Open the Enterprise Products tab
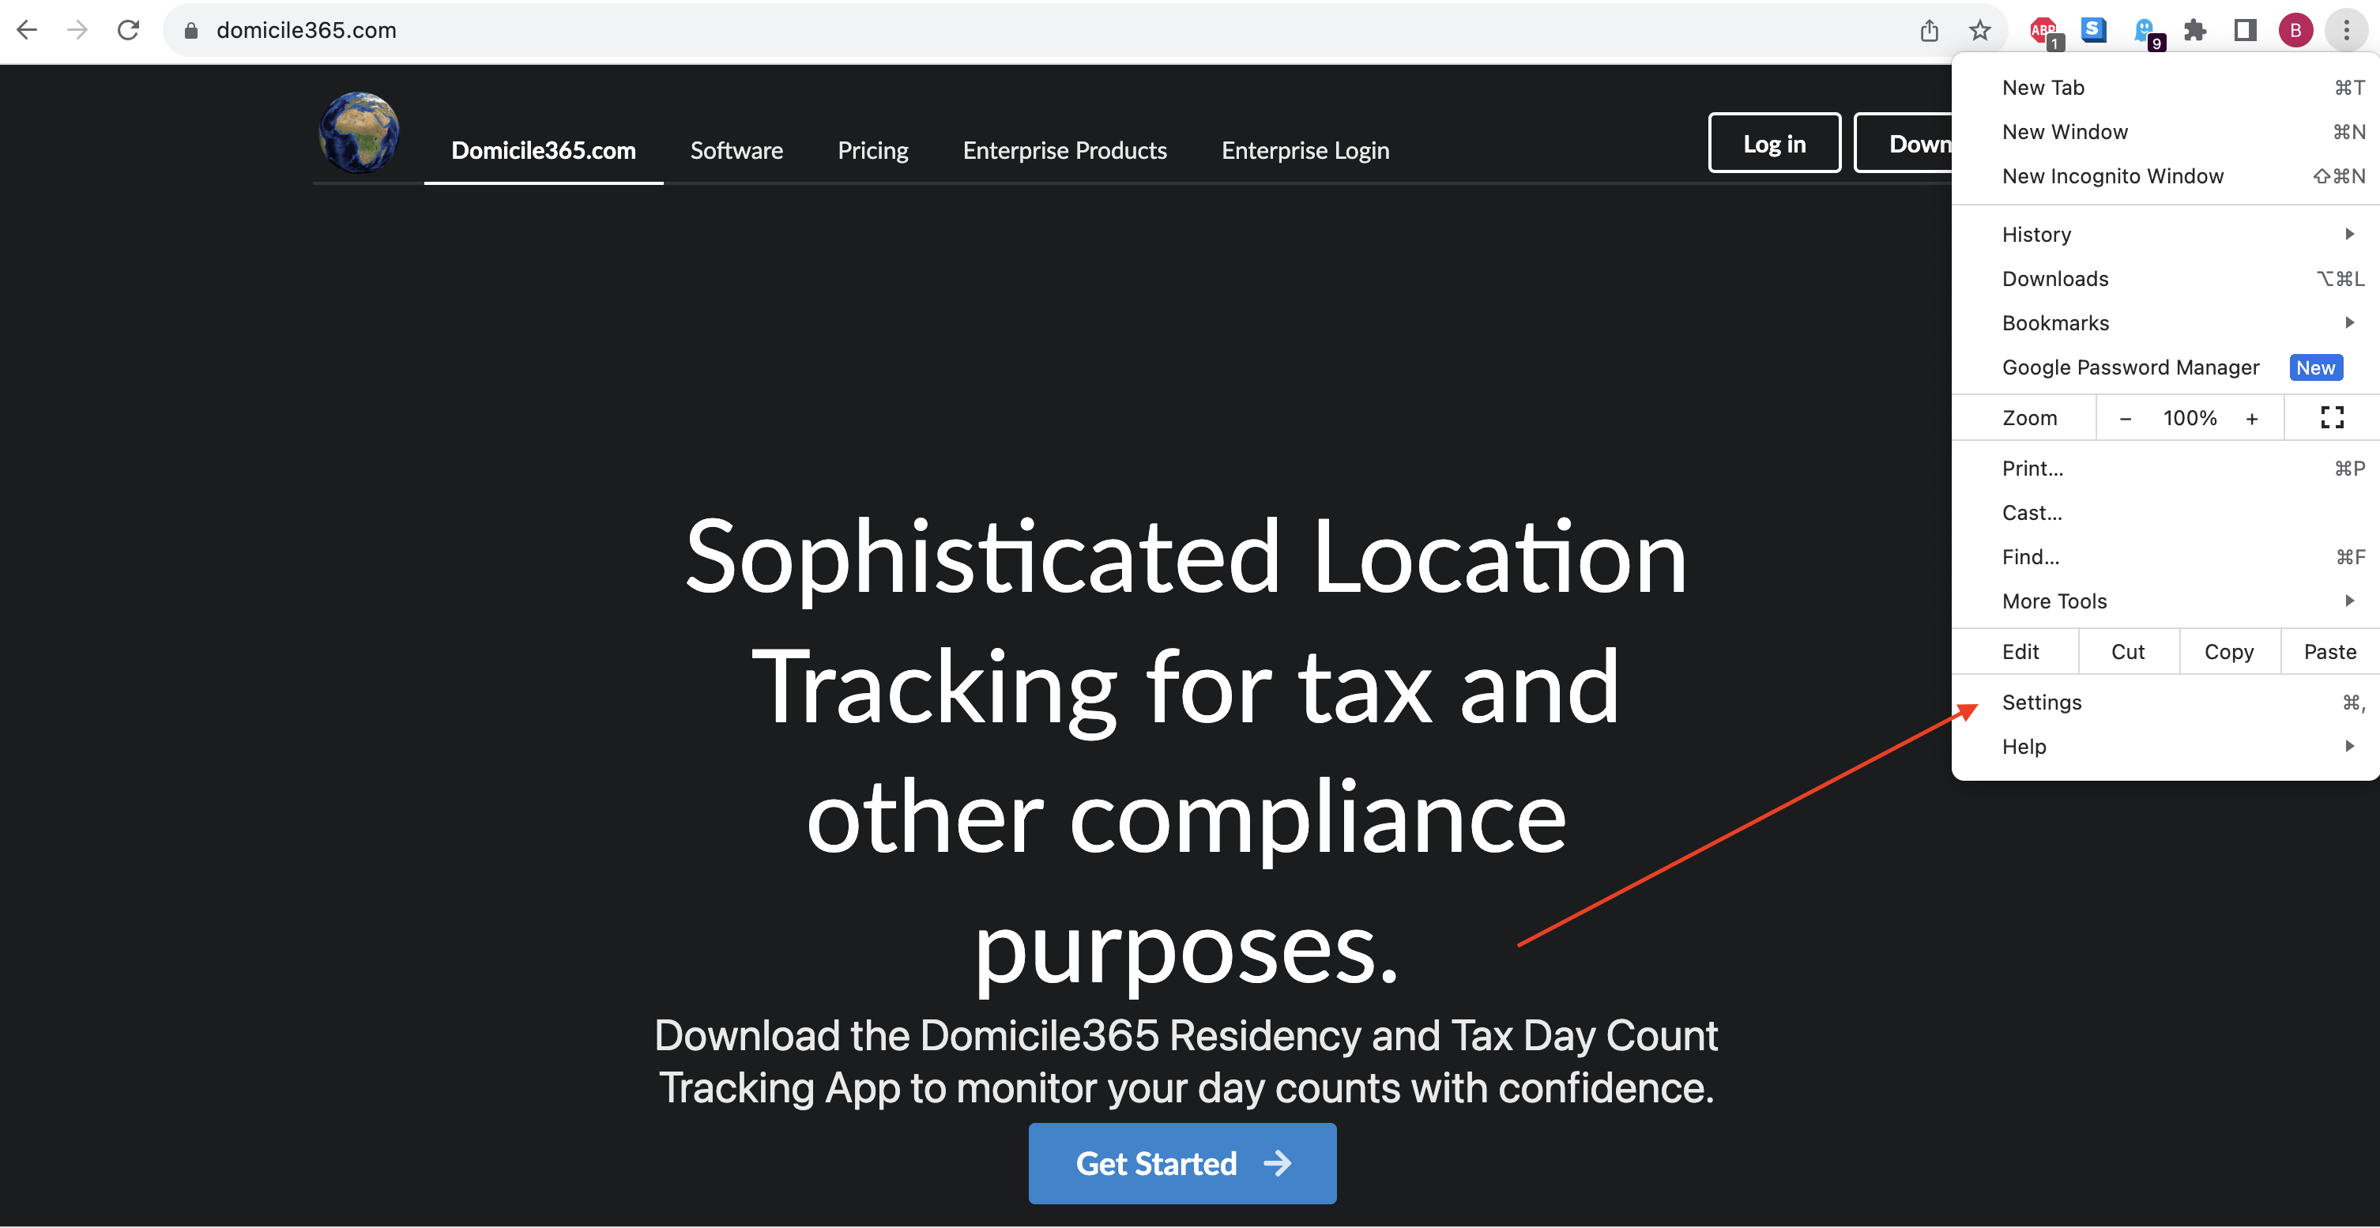Screen dimensions: 2380x1228 1064,150
